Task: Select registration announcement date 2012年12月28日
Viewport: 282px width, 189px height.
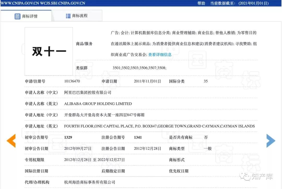Action: coord(148,149)
